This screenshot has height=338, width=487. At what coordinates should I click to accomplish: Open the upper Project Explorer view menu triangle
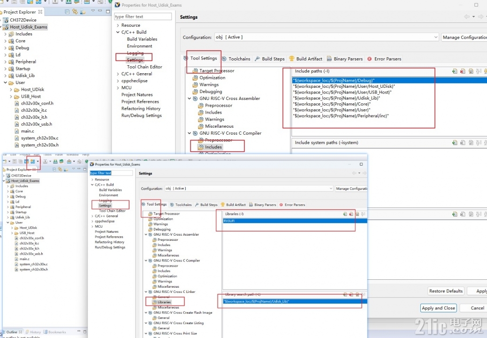(92, 11)
